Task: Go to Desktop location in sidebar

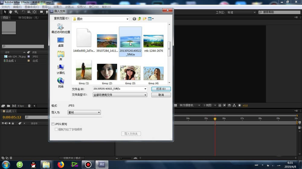Action: point(61,42)
